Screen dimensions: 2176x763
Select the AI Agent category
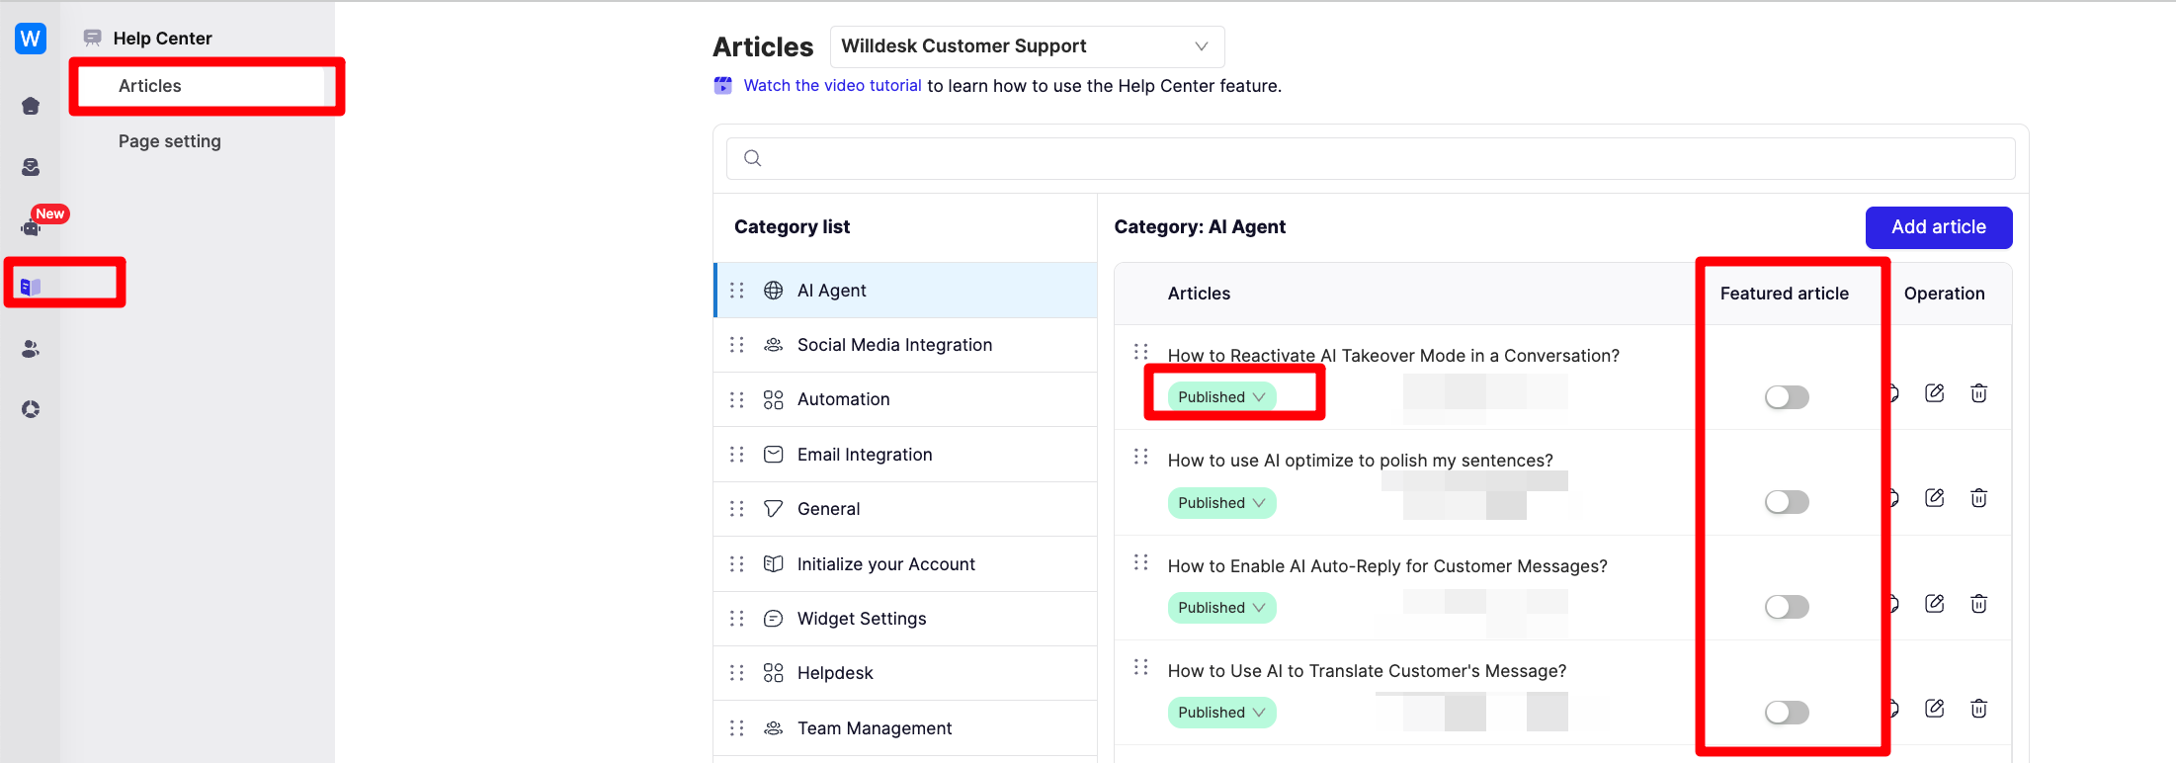(x=905, y=291)
